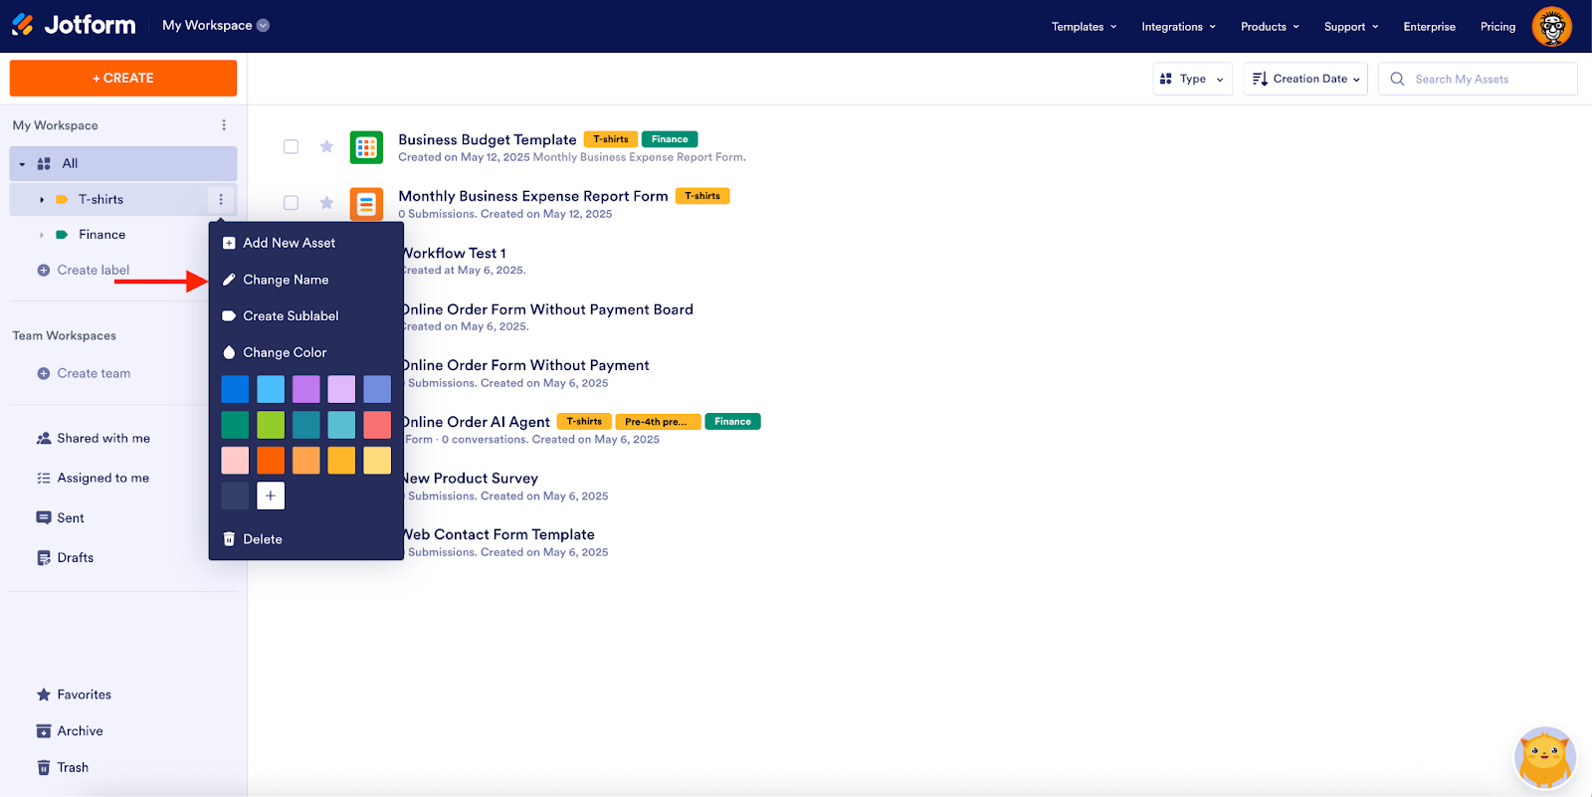This screenshot has width=1592, height=797.
Task: Click the Business Budget Template spreadsheet icon
Action: point(366,147)
